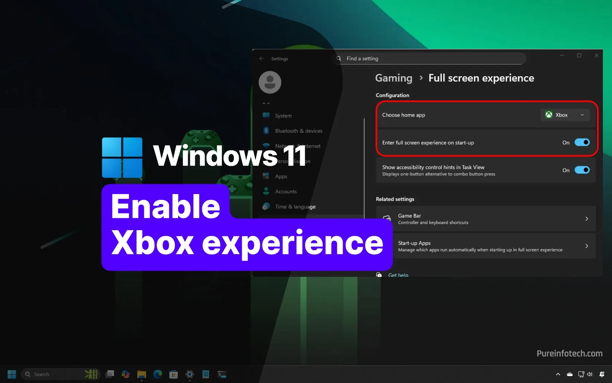612x383 pixels.
Task: Open the Start menu
Action: [x=11, y=374]
